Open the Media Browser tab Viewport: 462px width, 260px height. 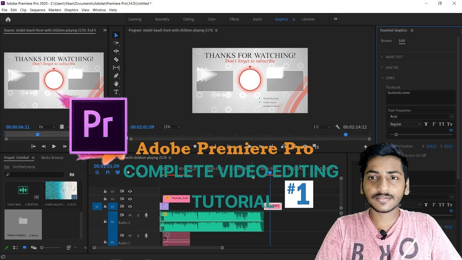[52, 158]
